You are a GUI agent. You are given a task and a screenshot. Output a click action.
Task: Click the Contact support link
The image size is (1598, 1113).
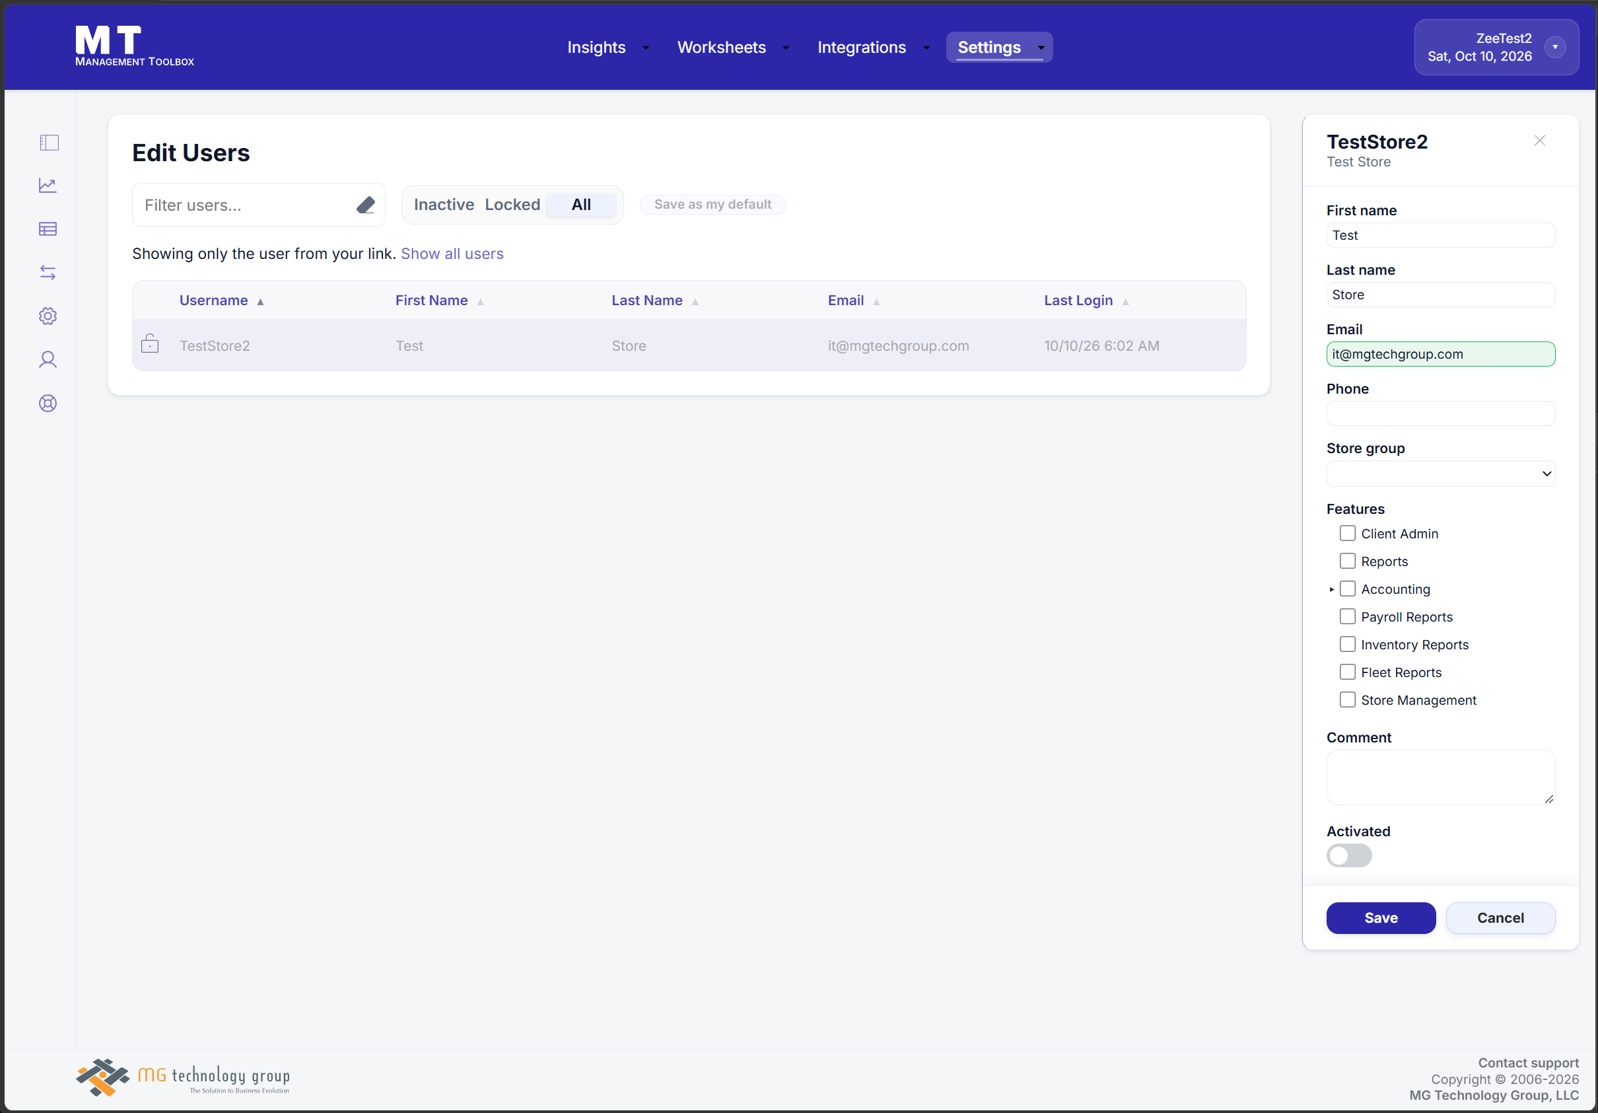(1528, 1062)
